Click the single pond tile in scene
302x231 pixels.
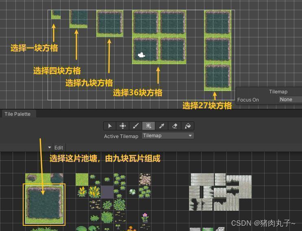(56, 15)
